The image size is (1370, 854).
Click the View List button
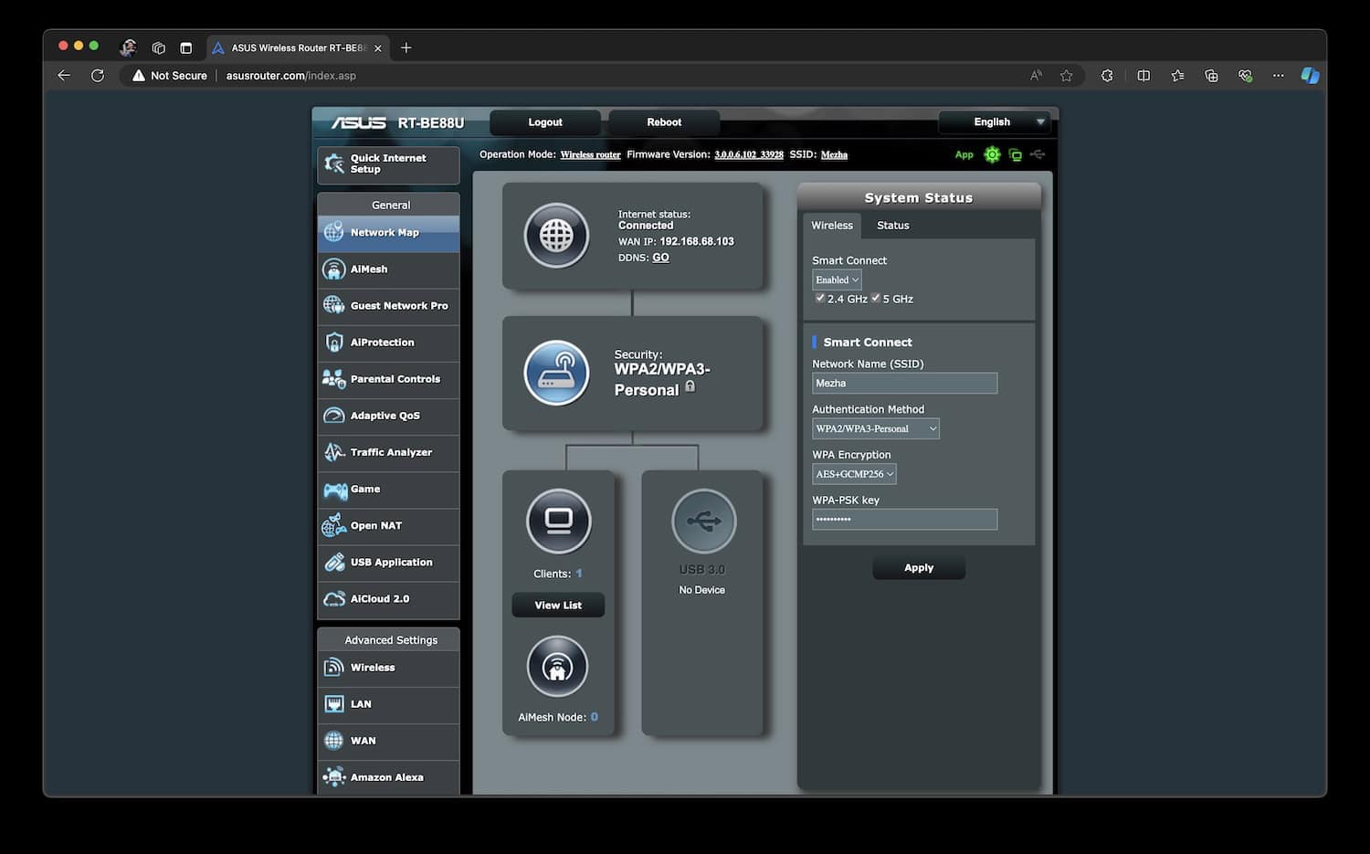tap(558, 605)
